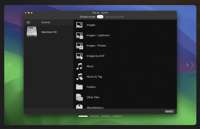Click the Search button
The height and width of the screenshot is (129, 200).
(x=169, y=111)
